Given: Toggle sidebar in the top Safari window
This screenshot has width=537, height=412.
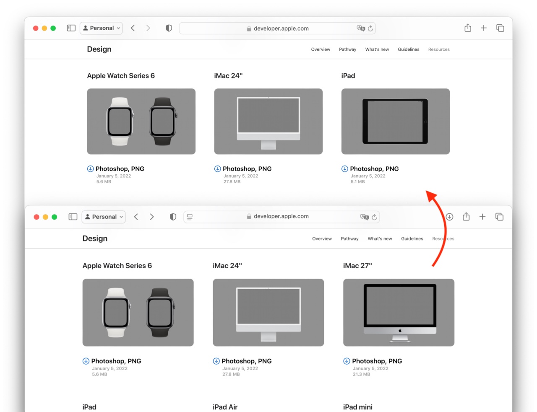Looking at the screenshot, I should click(x=71, y=28).
